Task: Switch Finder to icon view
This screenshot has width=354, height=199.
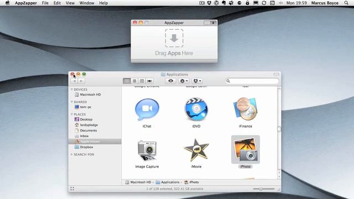Action: [127, 81]
